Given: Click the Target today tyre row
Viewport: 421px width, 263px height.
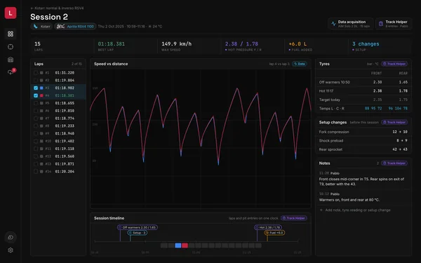Looking at the screenshot, I should (x=363, y=100).
